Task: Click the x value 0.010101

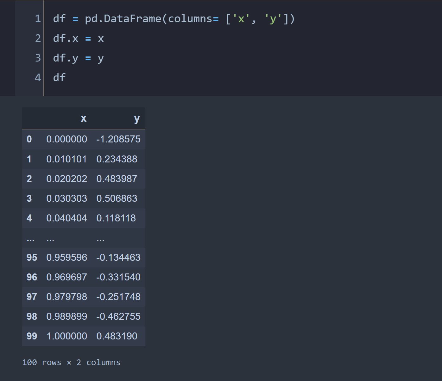Action: point(66,159)
